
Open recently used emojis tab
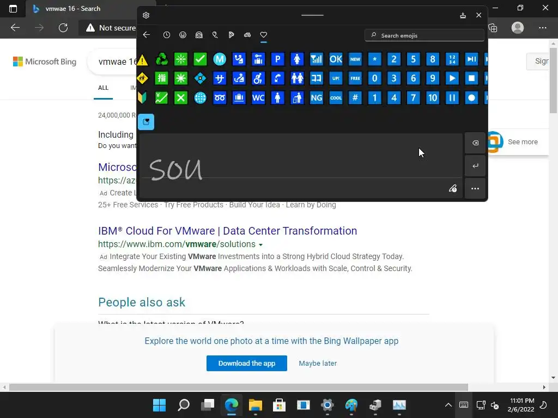[x=167, y=35]
